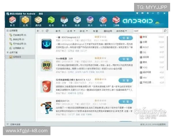Open the 专题 tab
This screenshot has height=138, width=173.
pyautogui.click(x=95, y=31)
